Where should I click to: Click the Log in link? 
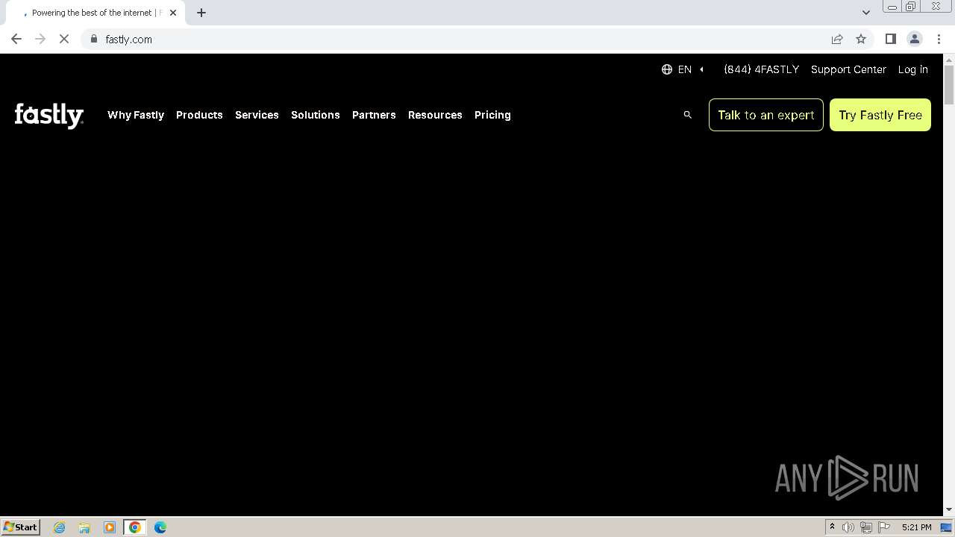point(912,69)
